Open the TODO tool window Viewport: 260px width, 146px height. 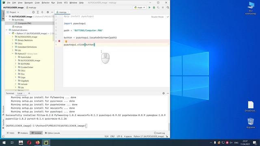point(11,133)
